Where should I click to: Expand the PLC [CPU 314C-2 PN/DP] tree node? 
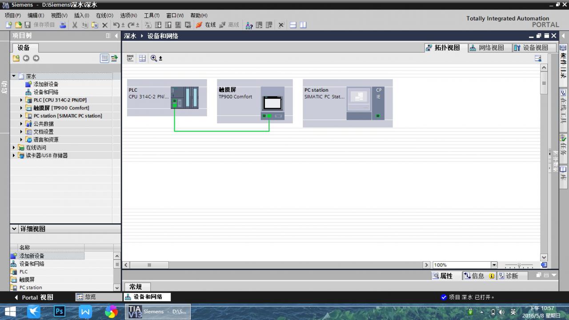click(21, 100)
